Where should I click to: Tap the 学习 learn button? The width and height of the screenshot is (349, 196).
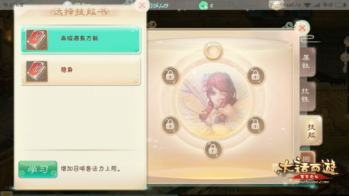pyautogui.click(x=38, y=169)
